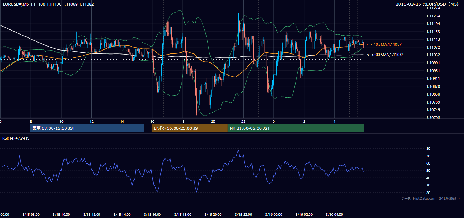Click the 40 SMA 1.11087 label
Image resolution: width=464 pixels, height=218 pixels.
click(384, 44)
